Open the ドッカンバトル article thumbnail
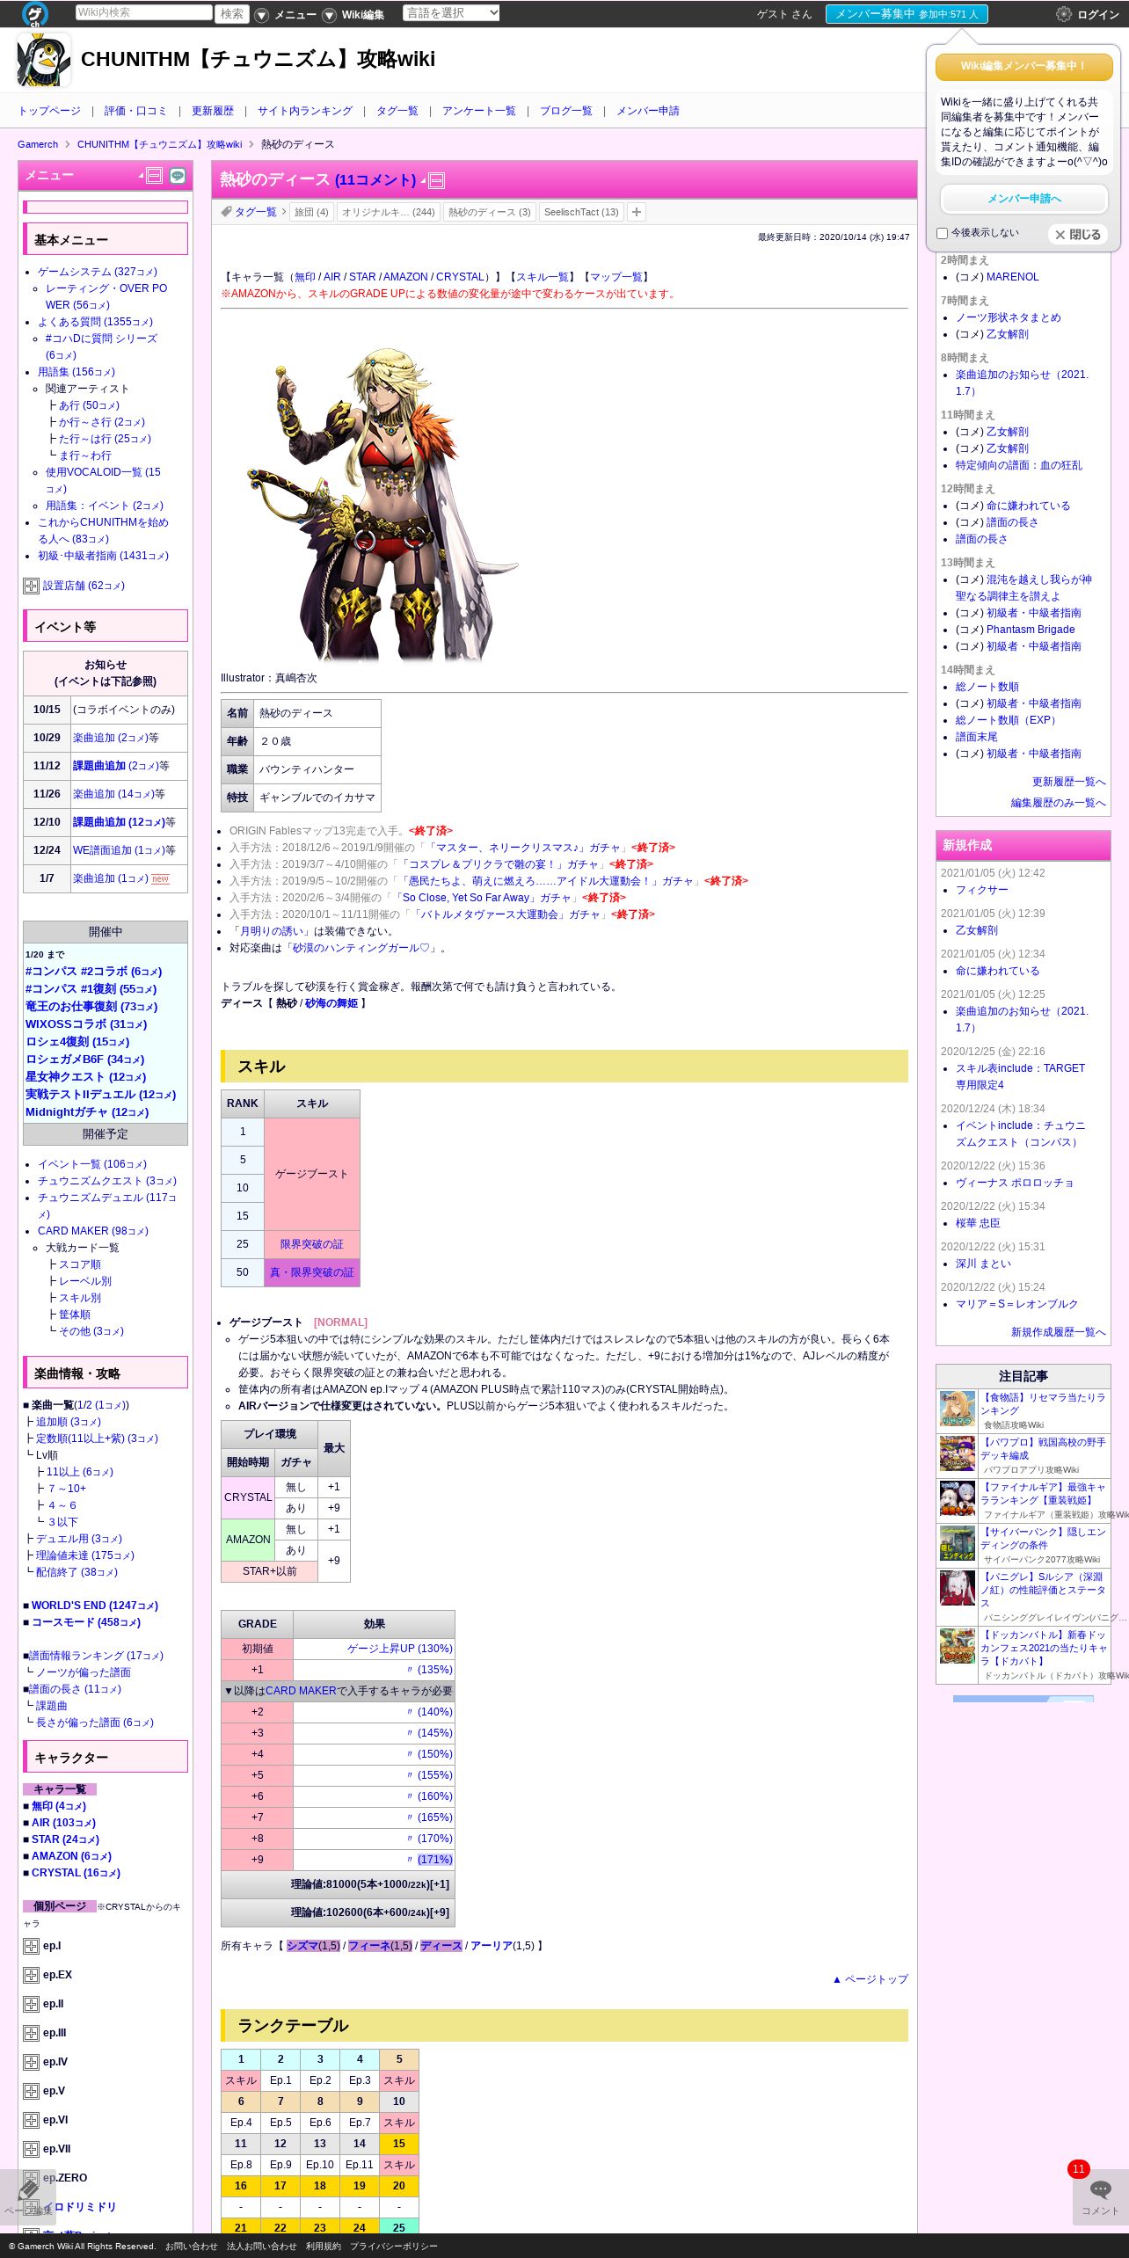 point(958,1647)
